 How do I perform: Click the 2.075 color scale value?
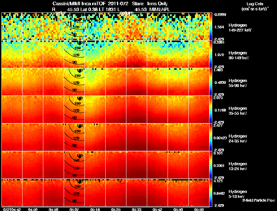pos(218,98)
